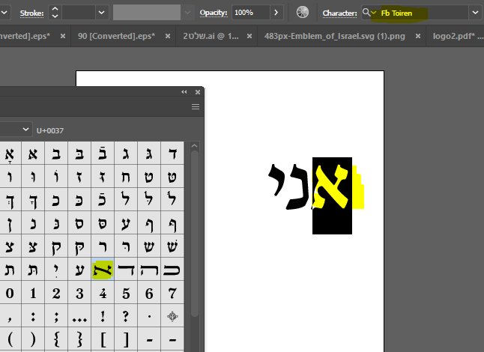
Task: Insert the semicolon glyph
Action: tap(56, 316)
